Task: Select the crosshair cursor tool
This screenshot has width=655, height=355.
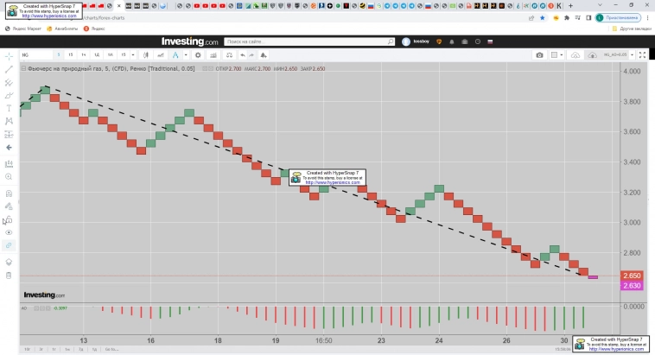Action: (x=9, y=56)
